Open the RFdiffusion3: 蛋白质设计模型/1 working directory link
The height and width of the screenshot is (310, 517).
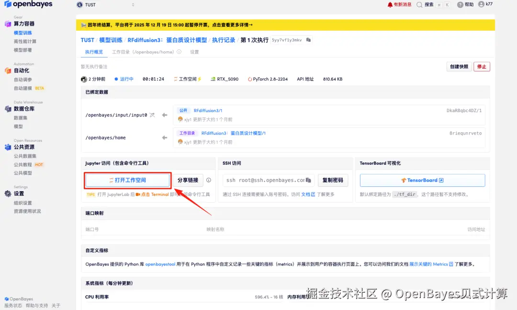(x=234, y=133)
